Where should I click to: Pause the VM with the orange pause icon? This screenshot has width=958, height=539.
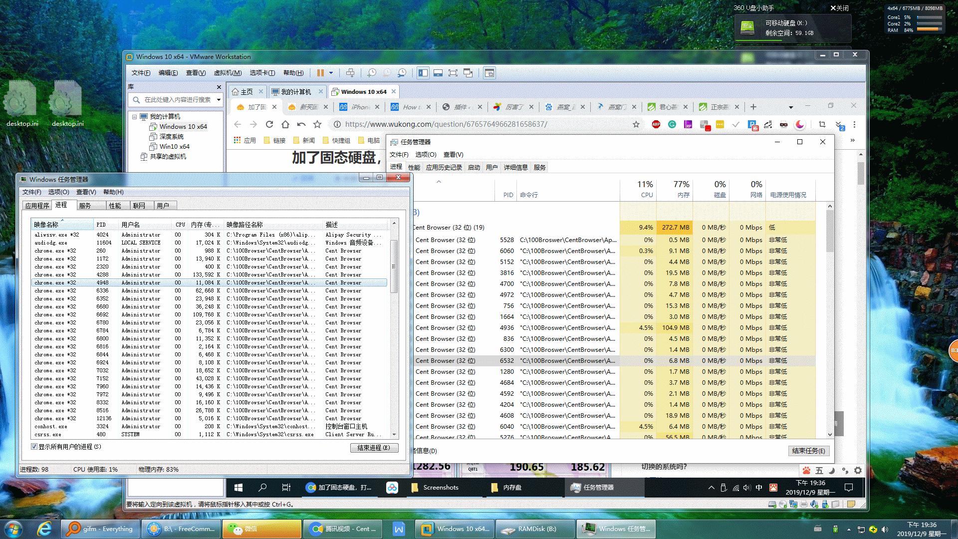(320, 73)
